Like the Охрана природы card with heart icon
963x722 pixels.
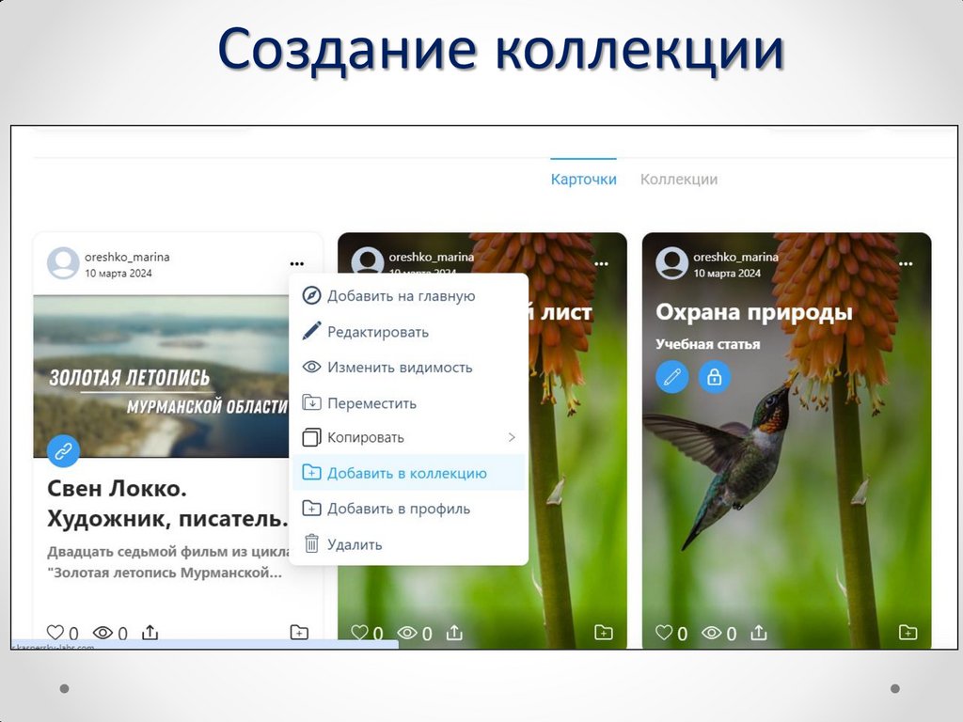664,633
